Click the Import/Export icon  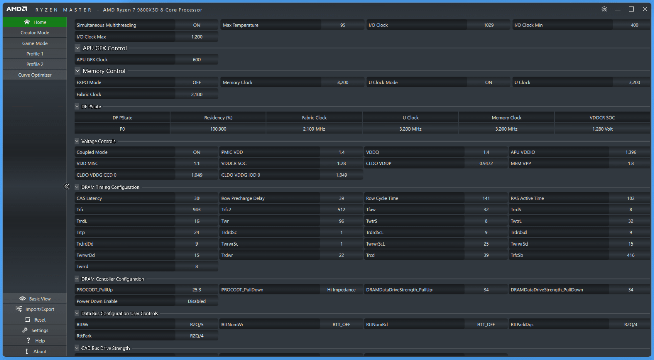click(19, 309)
